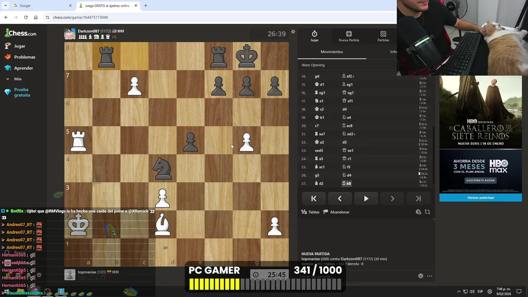Open Problemas puzzles in sidebar
528x297 pixels.
[x=24, y=57]
